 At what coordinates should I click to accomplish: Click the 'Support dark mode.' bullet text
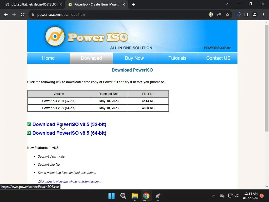[51, 156]
